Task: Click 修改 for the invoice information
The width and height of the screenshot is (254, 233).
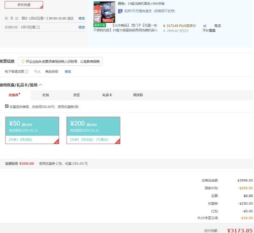Action: 68,71
